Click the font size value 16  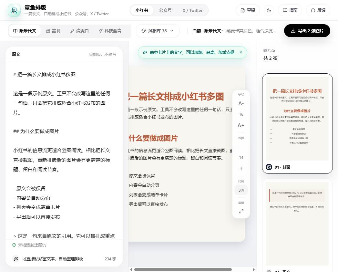[241, 114]
